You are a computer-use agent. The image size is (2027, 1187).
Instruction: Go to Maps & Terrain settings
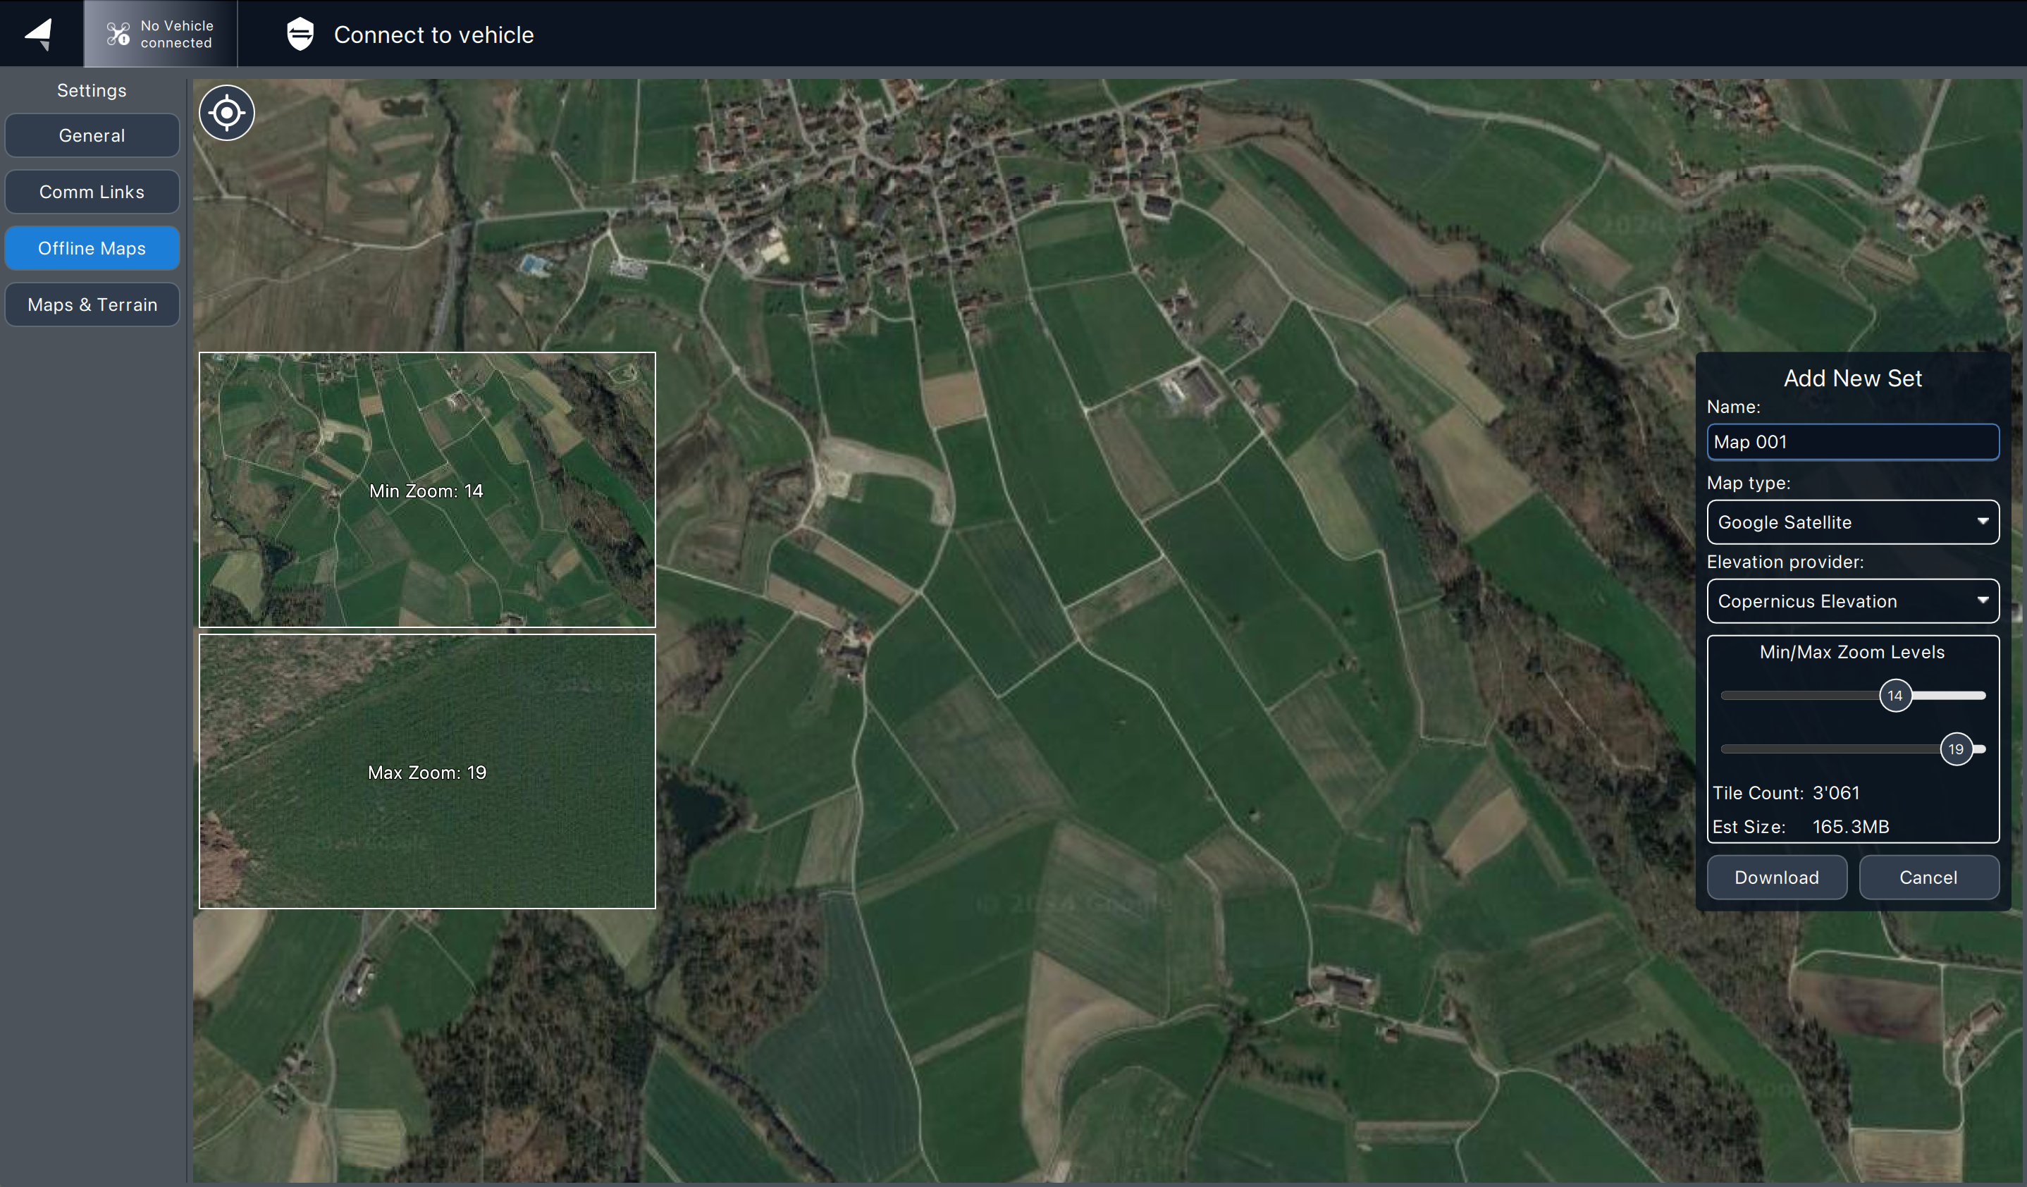coord(92,304)
